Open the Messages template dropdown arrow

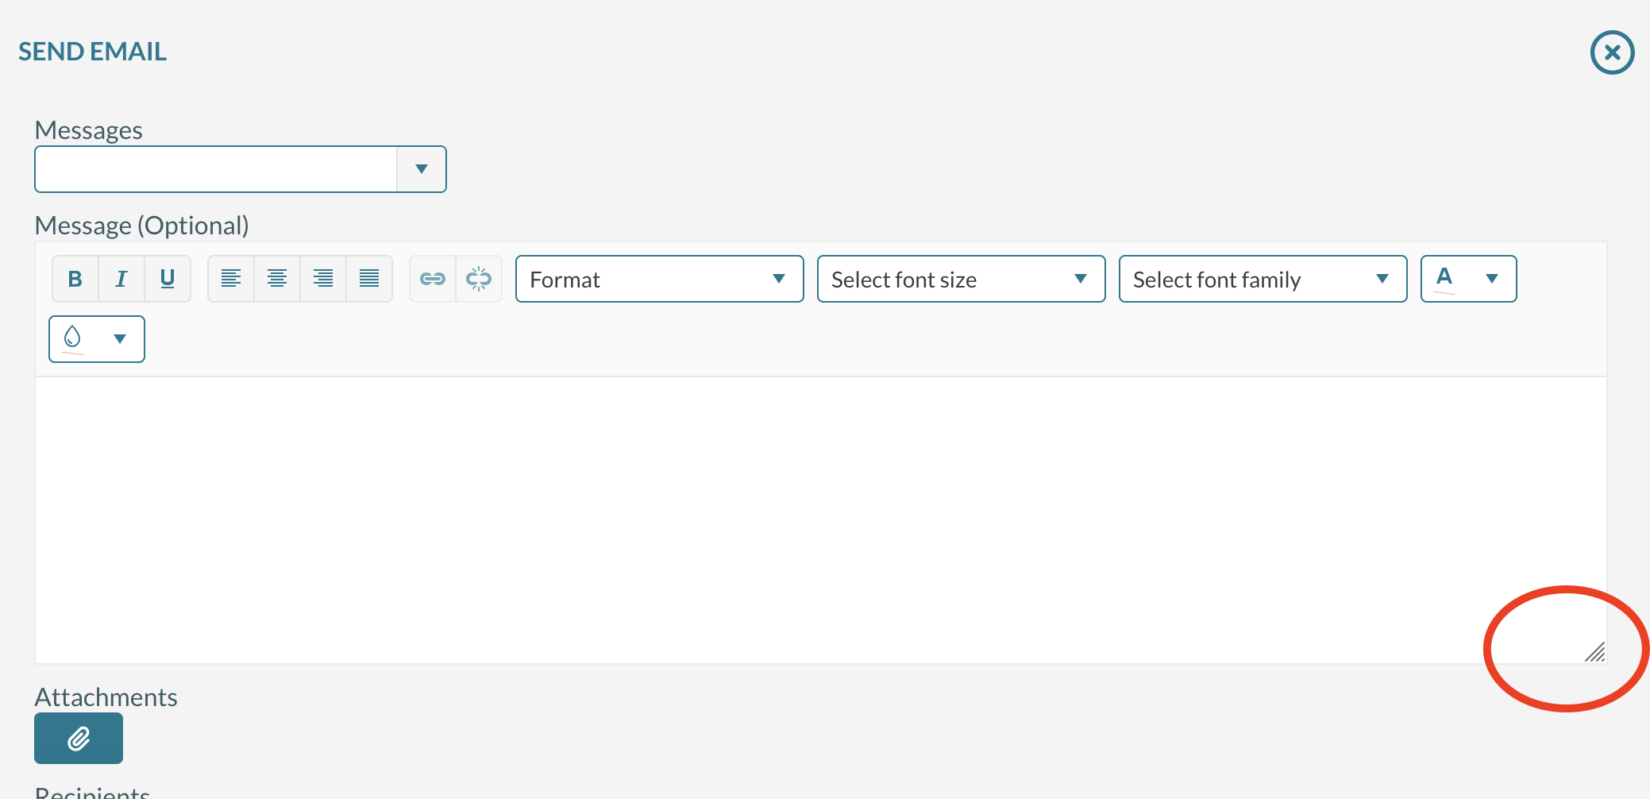[422, 169]
